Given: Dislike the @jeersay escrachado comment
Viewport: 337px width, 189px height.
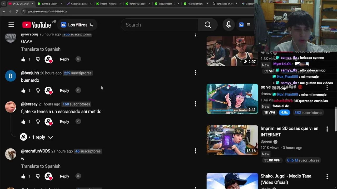Looking at the screenshot, I should [38, 122].
